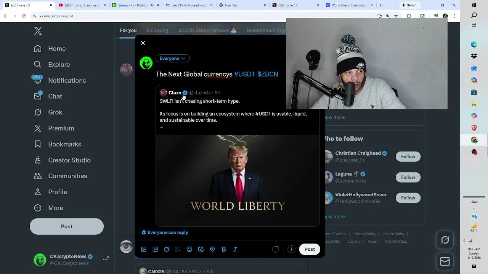Open floating Grok button at bottom right
The image size is (488, 274).
445,240
